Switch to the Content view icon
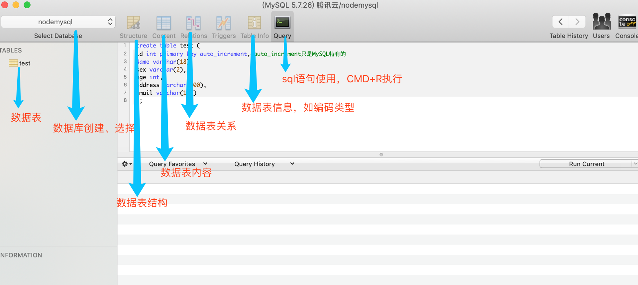Screen dimensions: 638x285 click(164, 23)
